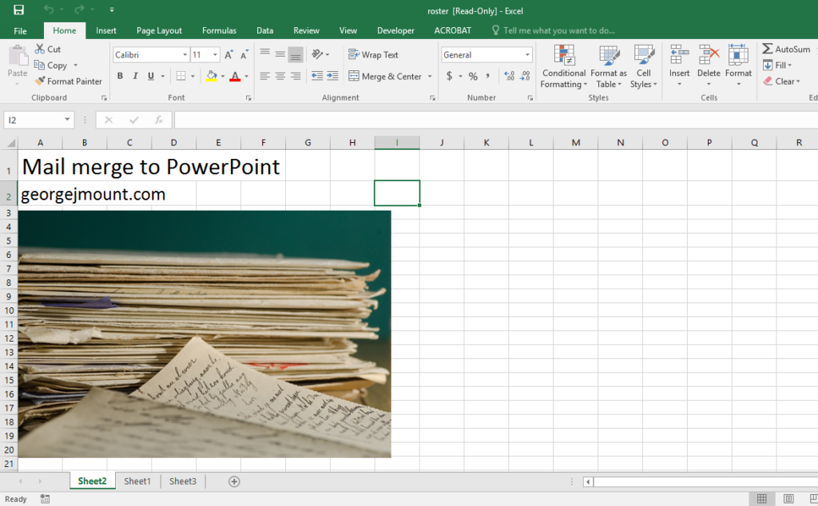Click the AutoSum sigma icon
The height and width of the screenshot is (506, 818).
tap(768, 49)
